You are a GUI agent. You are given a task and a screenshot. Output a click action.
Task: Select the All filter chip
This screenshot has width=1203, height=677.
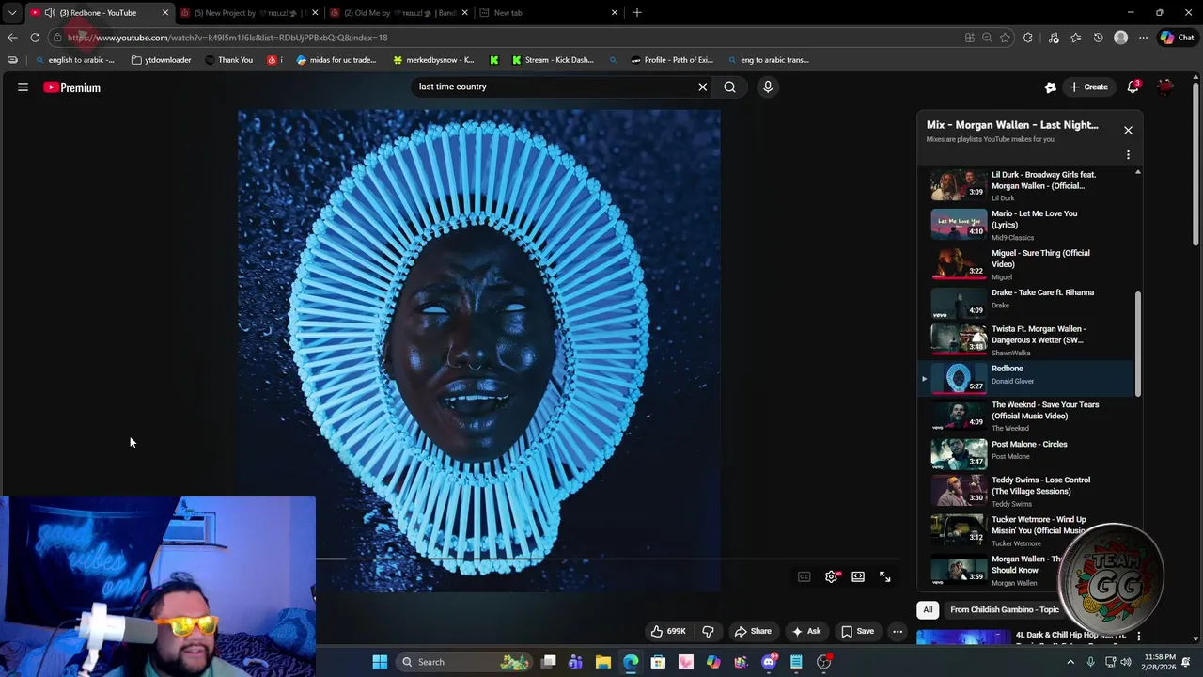pos(928,609)
